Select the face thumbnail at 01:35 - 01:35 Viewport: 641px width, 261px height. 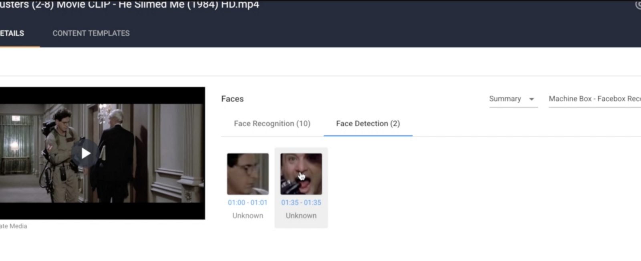(301, 174)
